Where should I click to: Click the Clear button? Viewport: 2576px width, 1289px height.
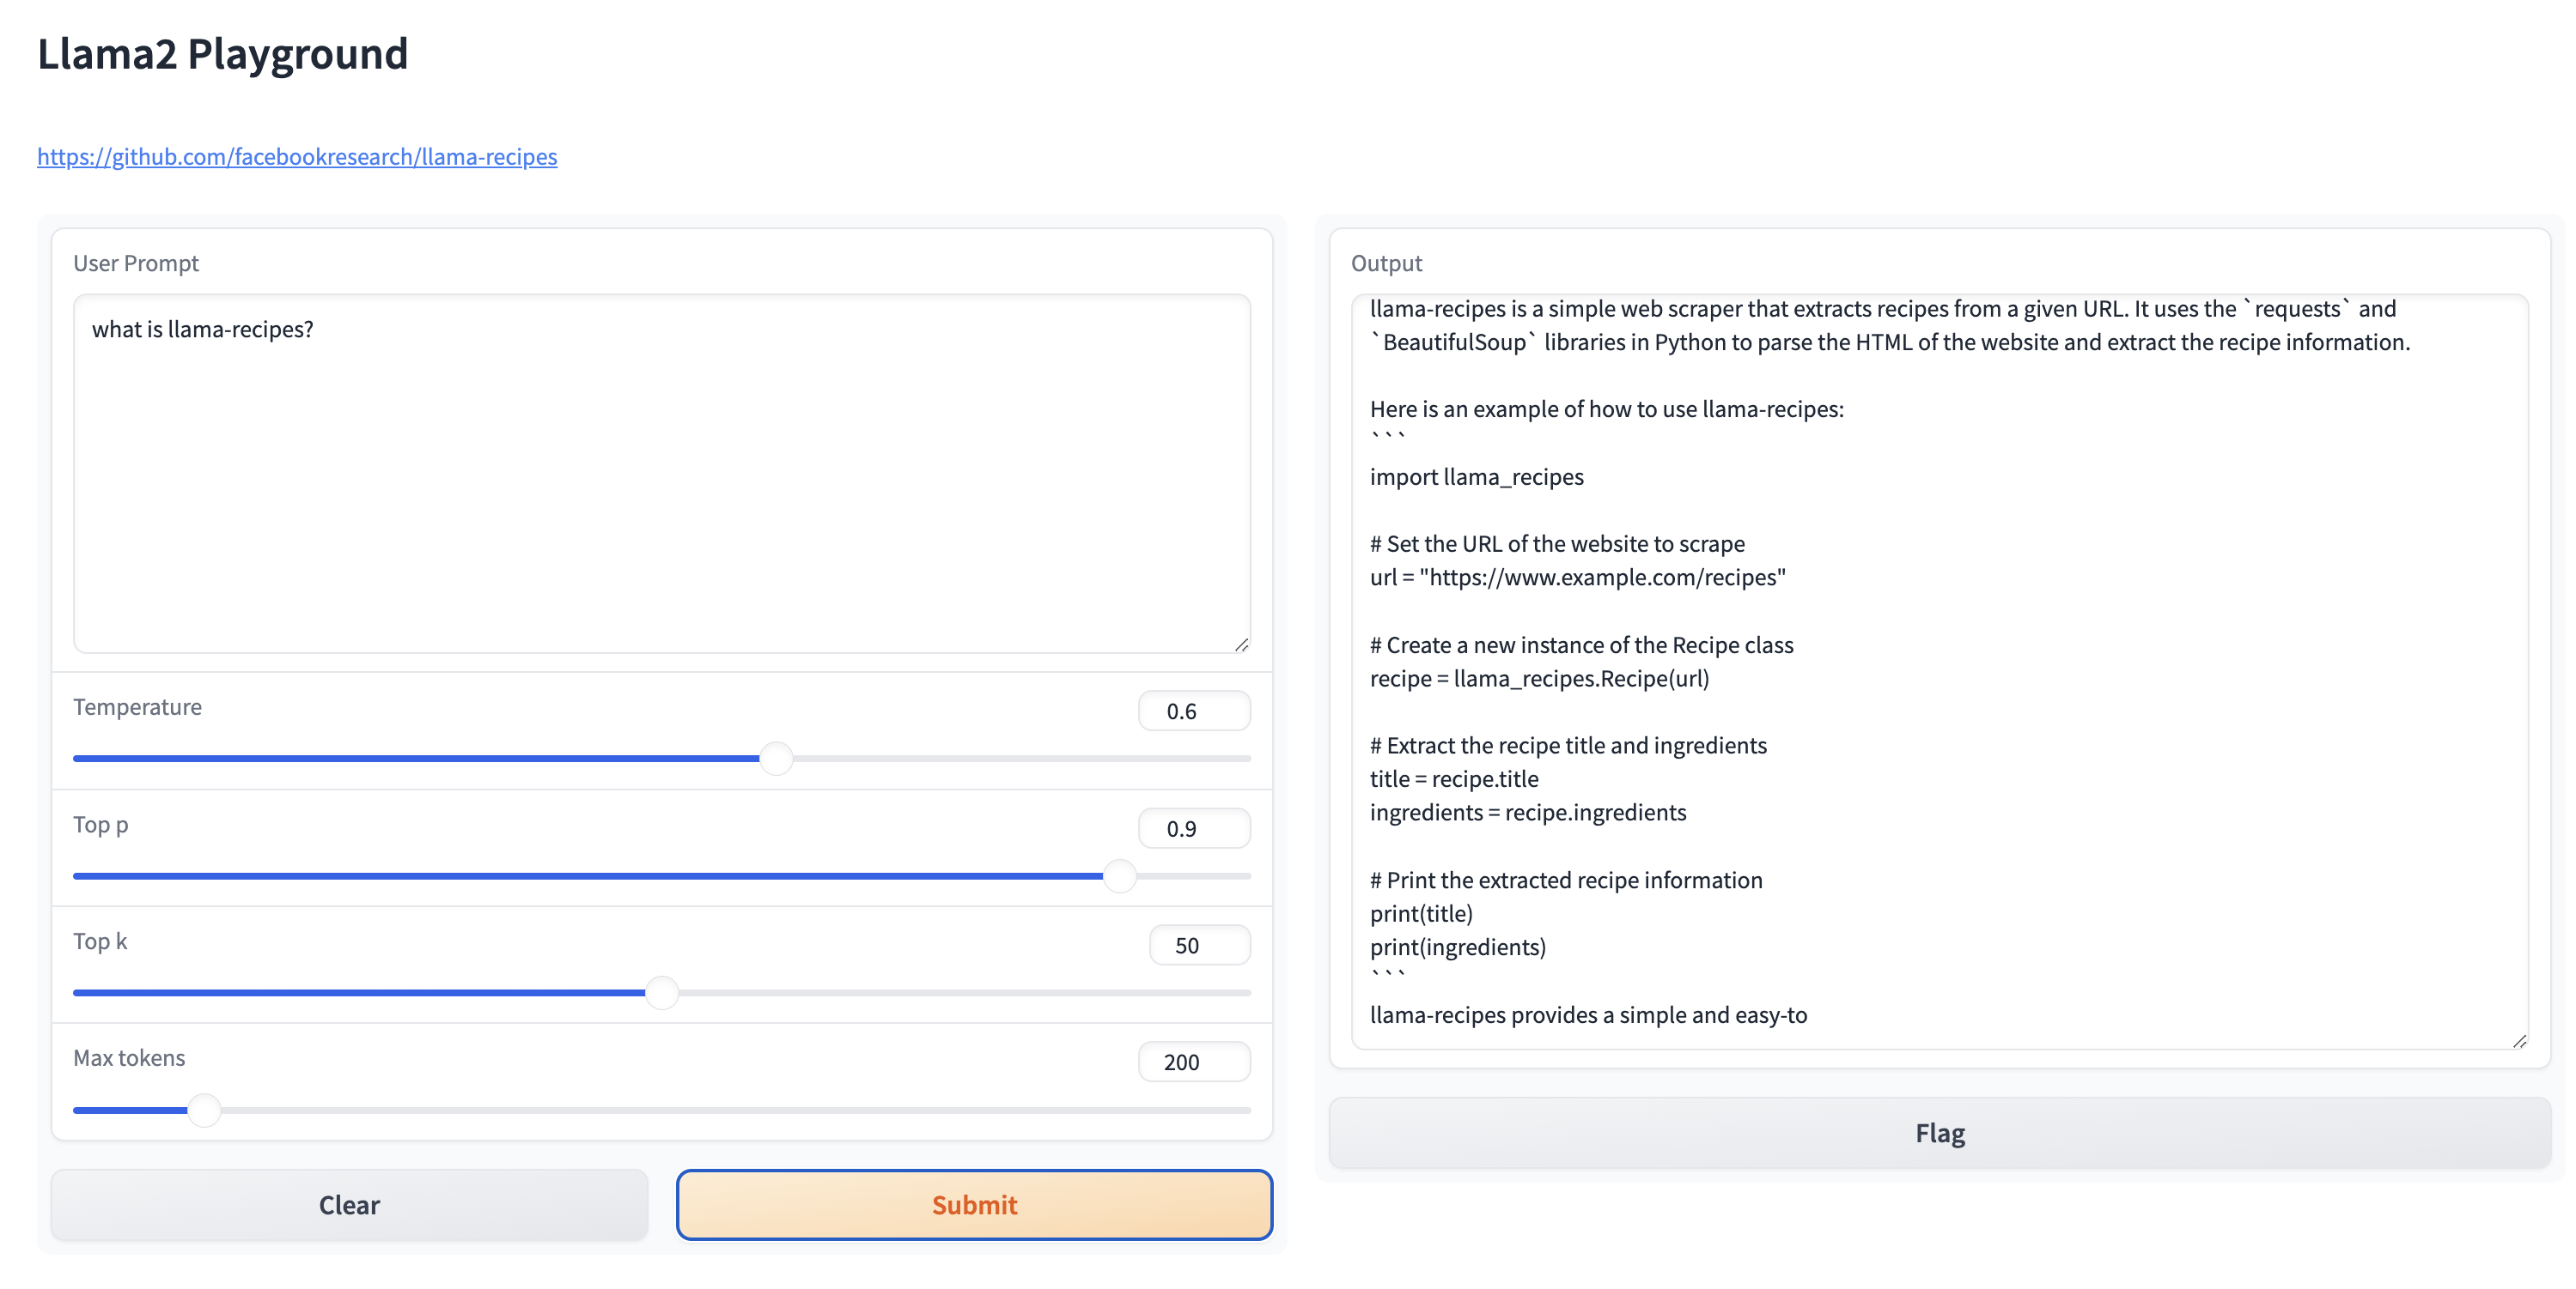[348, 1204]
